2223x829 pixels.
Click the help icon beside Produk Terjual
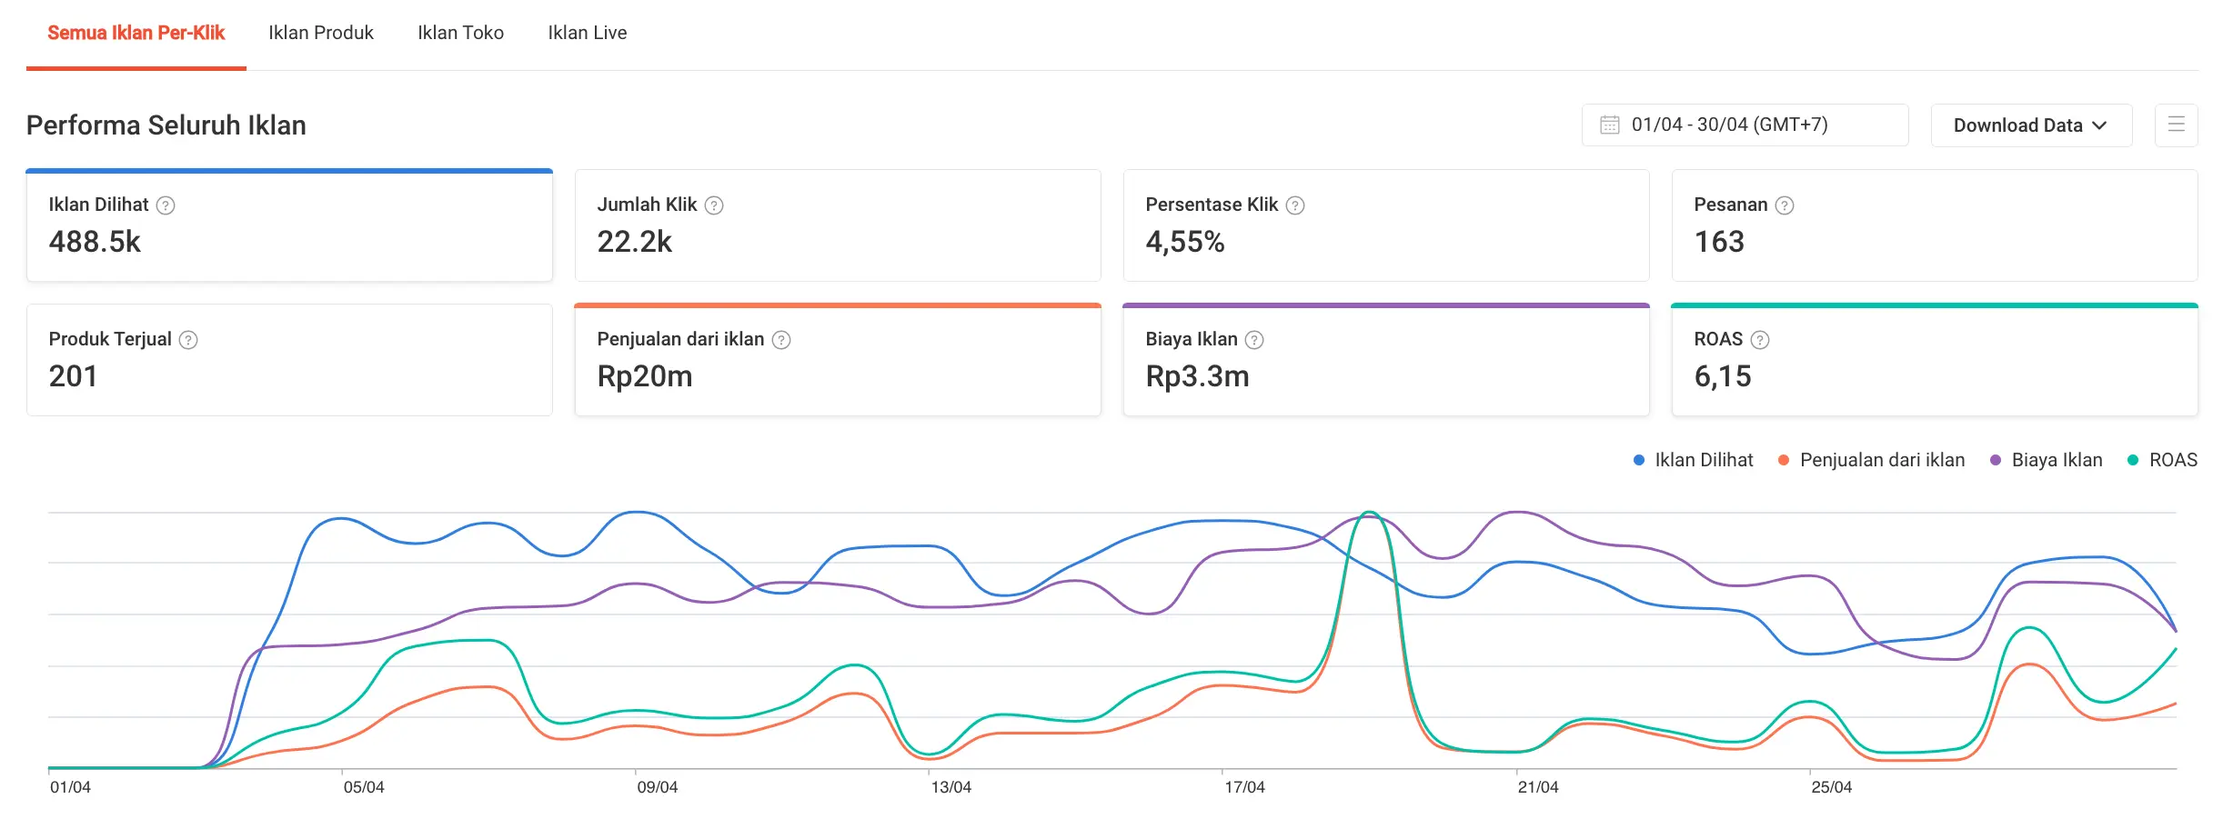pyautogui.click(x=188, y=340)
